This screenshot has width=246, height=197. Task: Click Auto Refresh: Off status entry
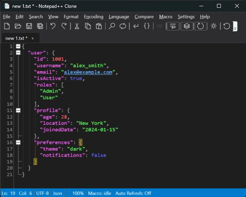click(x=133, y=193)
